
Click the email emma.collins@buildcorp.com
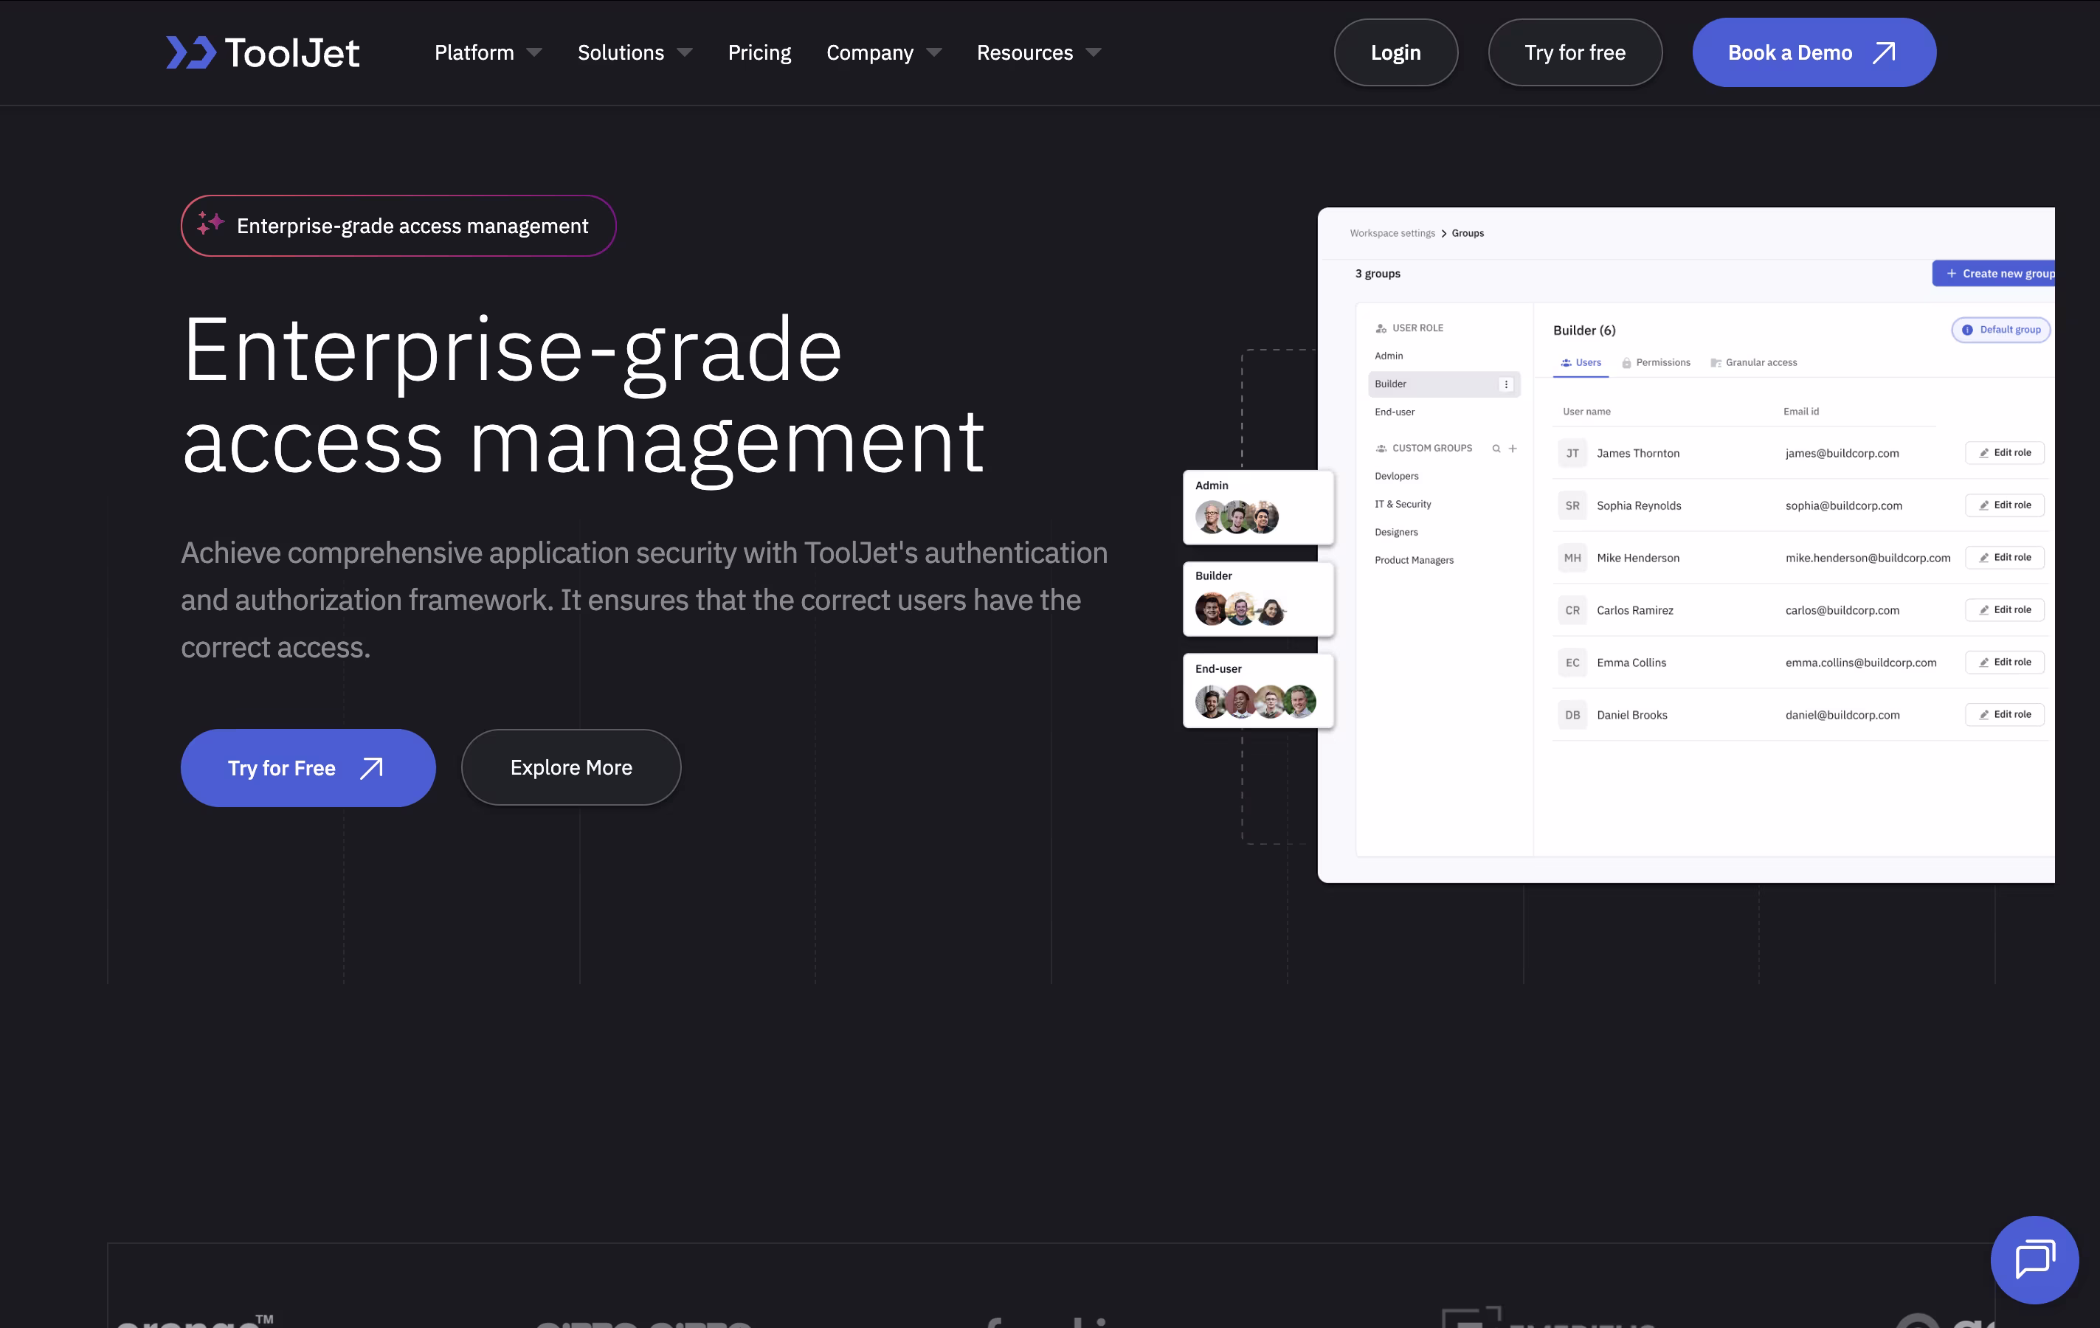click(1860, 663)
